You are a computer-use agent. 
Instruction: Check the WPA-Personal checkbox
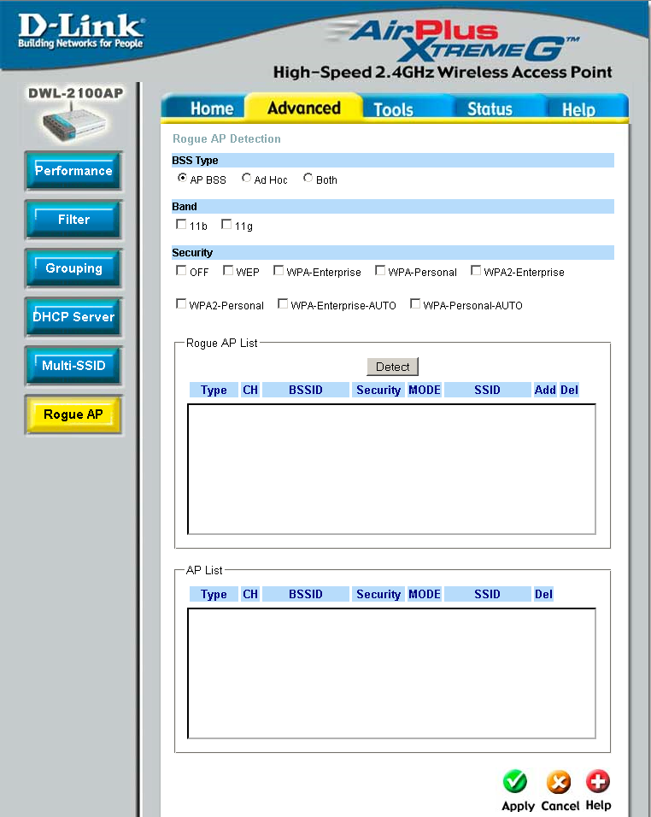coord(380,270)
